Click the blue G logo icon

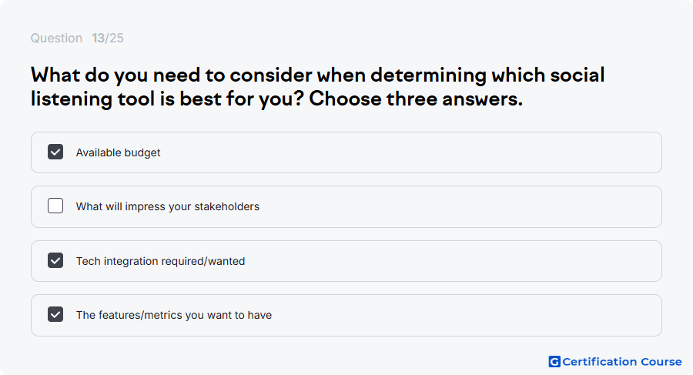(554, 362)
